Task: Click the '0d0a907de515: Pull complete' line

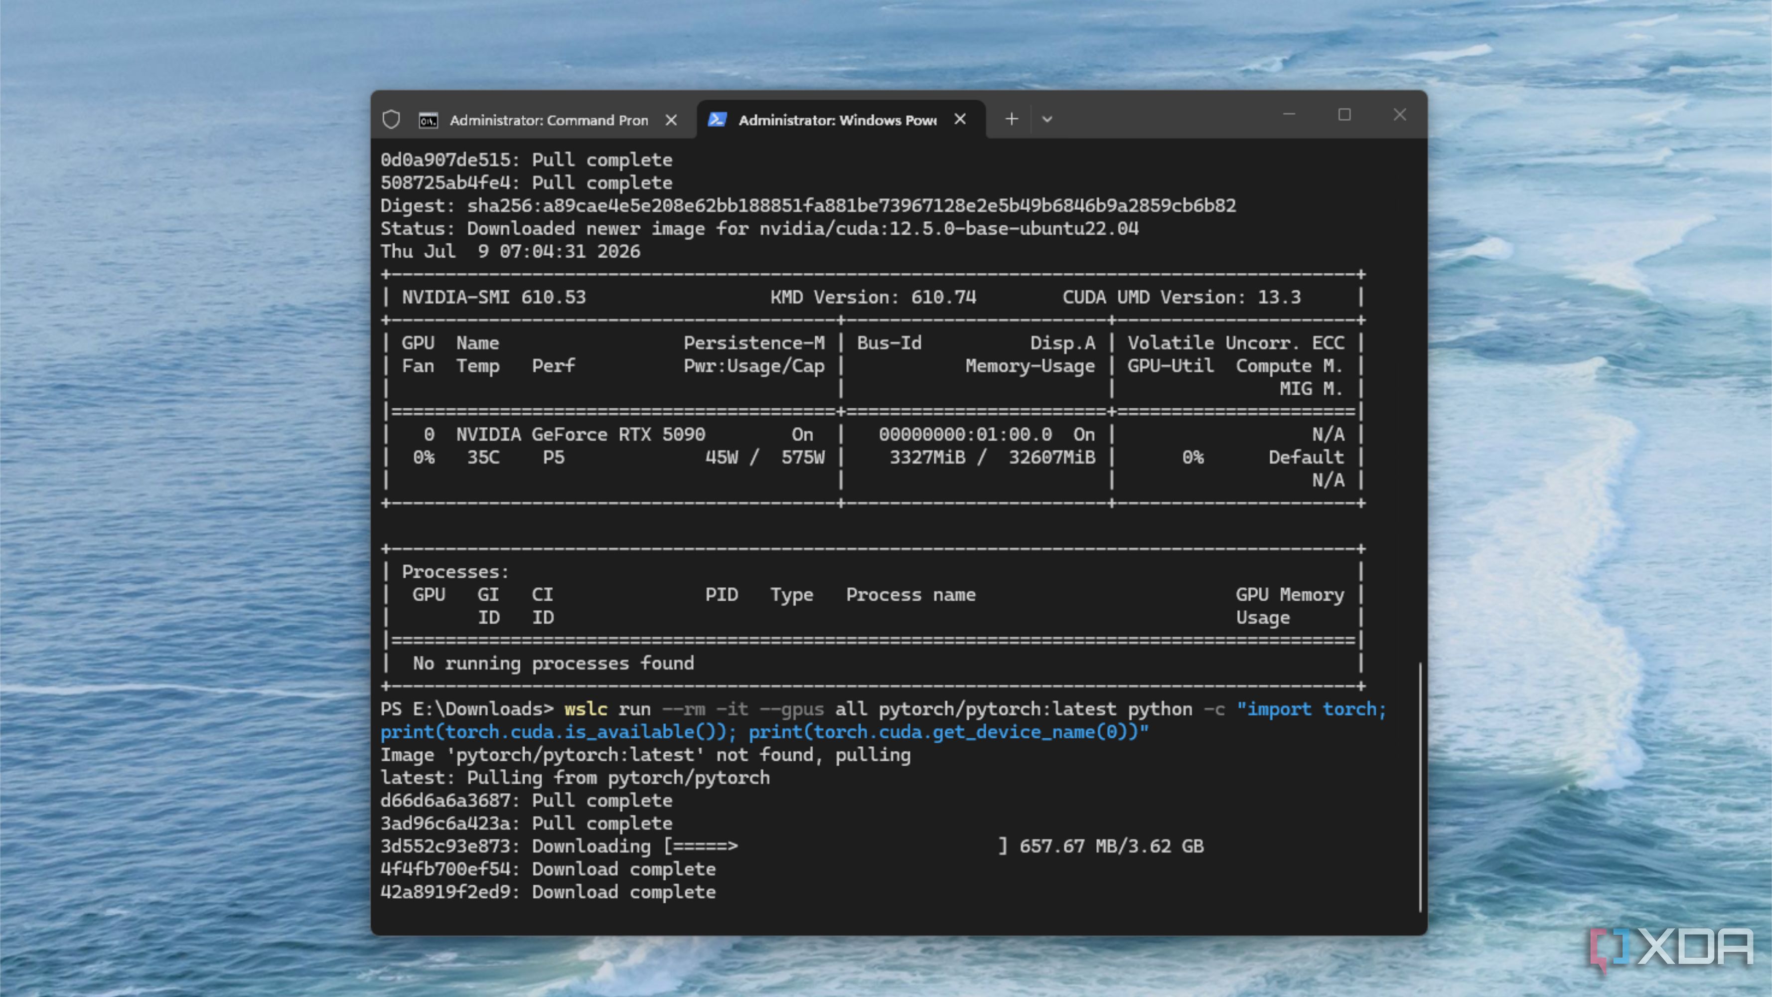Action: (x=526, y=161)
